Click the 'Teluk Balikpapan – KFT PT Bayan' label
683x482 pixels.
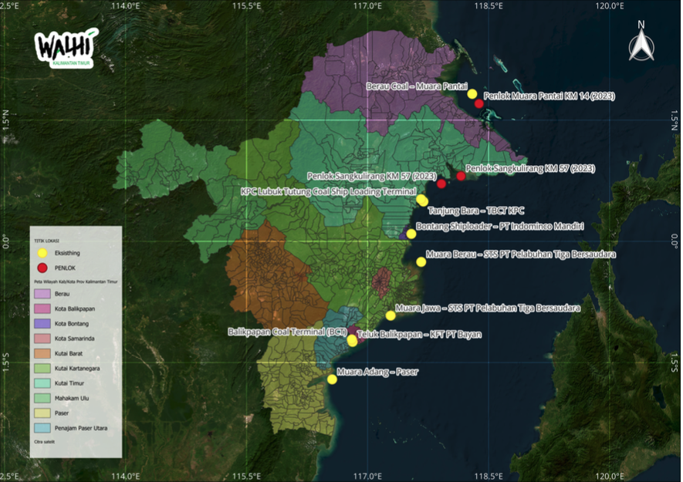[419, 335]
